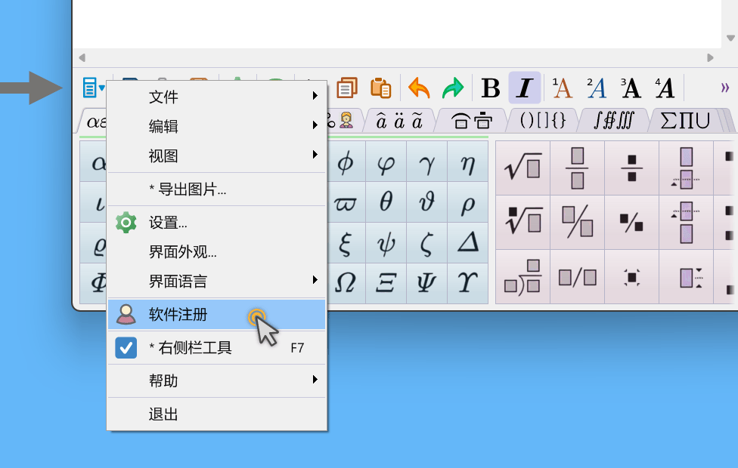Click the Copy icon in toolbar

click(347, 88)
